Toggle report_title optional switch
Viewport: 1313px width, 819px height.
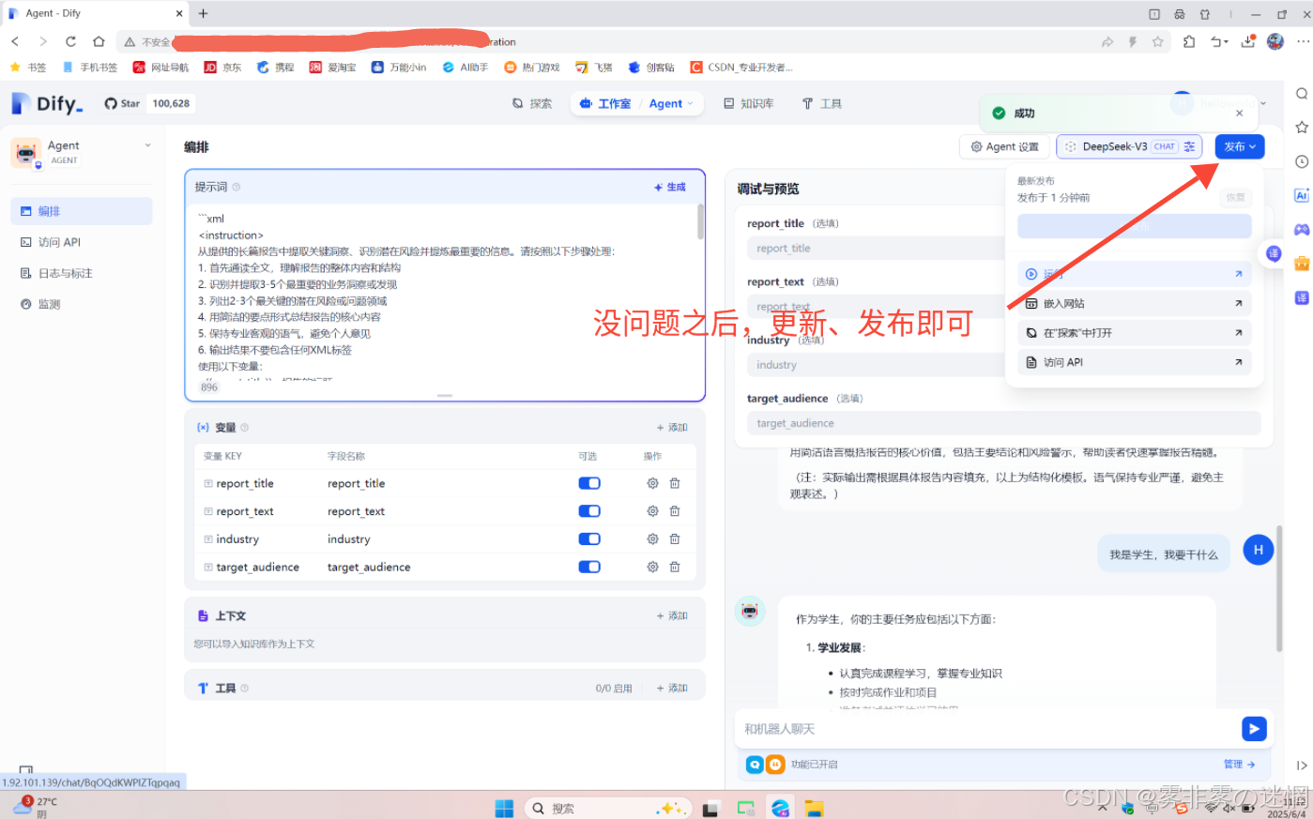pyautogui.click(x=589, y=483)
